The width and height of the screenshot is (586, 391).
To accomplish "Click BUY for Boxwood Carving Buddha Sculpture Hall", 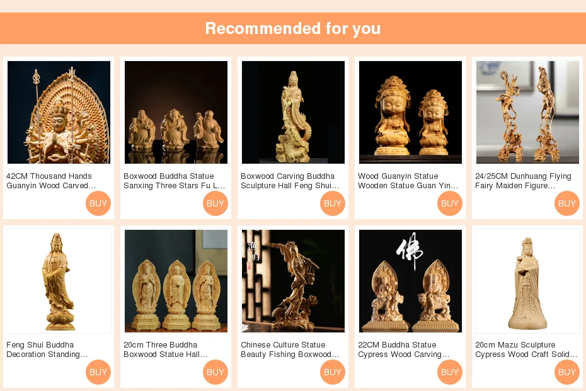I will tap(333, 203).
